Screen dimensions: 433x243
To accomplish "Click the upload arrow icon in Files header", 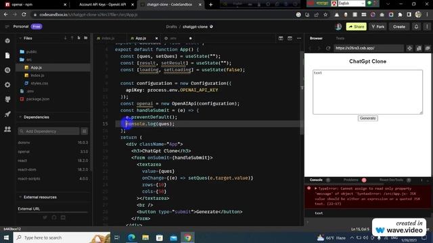I will 72,38.
